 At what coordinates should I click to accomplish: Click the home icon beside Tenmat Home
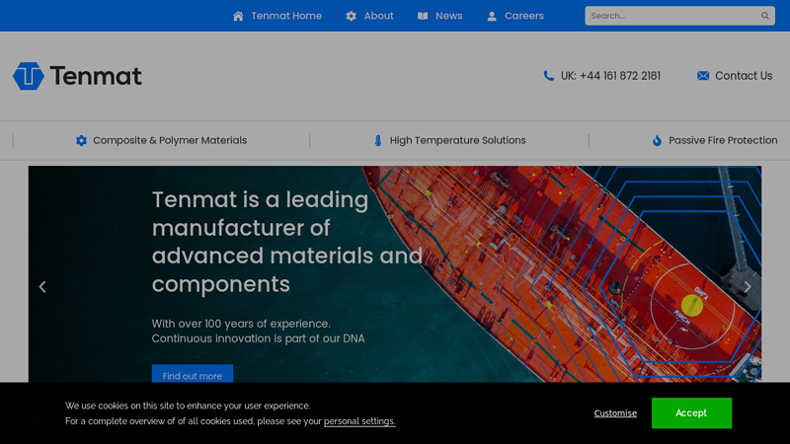238,16
